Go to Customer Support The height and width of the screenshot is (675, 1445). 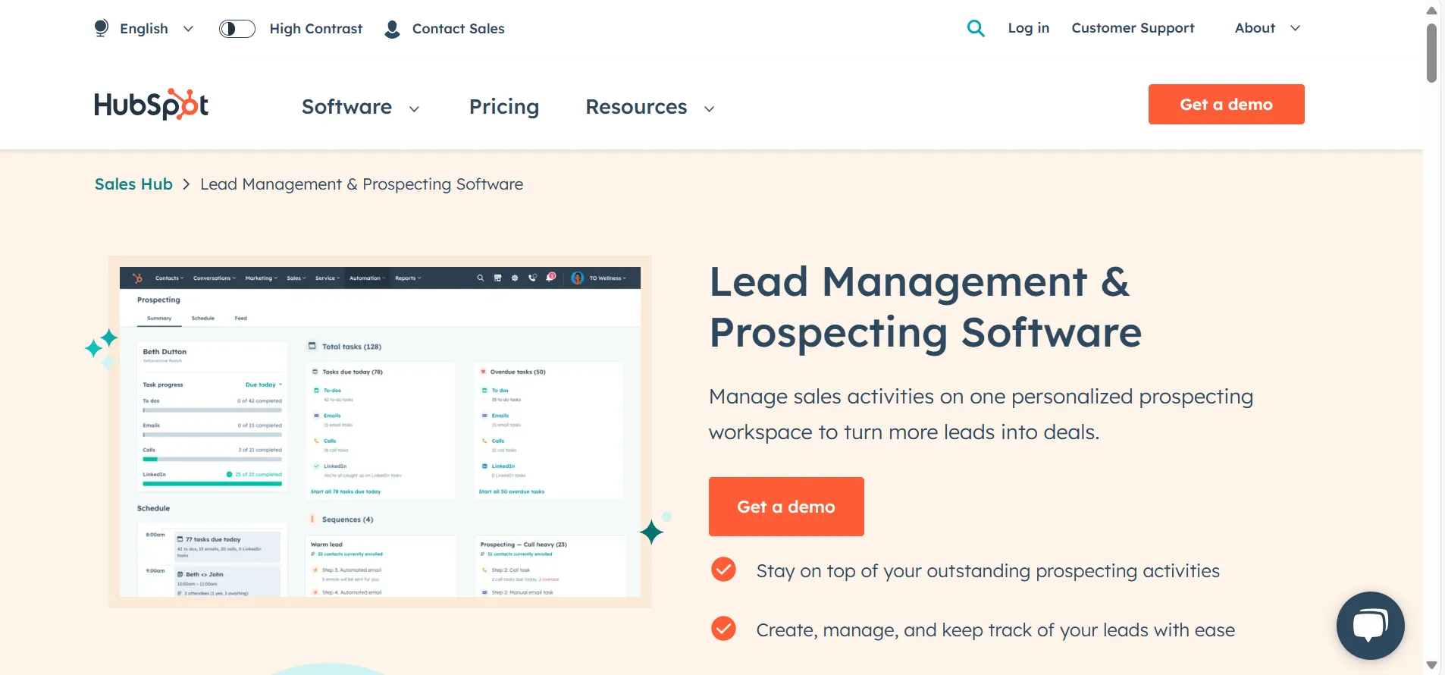1133,28
